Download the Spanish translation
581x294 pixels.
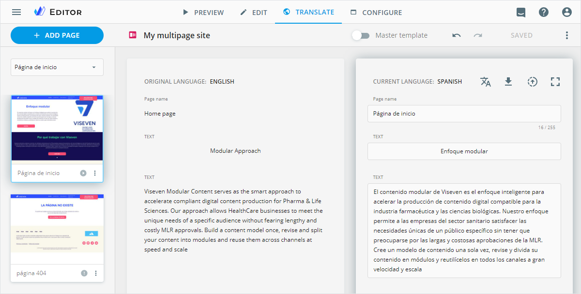(508, 82)
